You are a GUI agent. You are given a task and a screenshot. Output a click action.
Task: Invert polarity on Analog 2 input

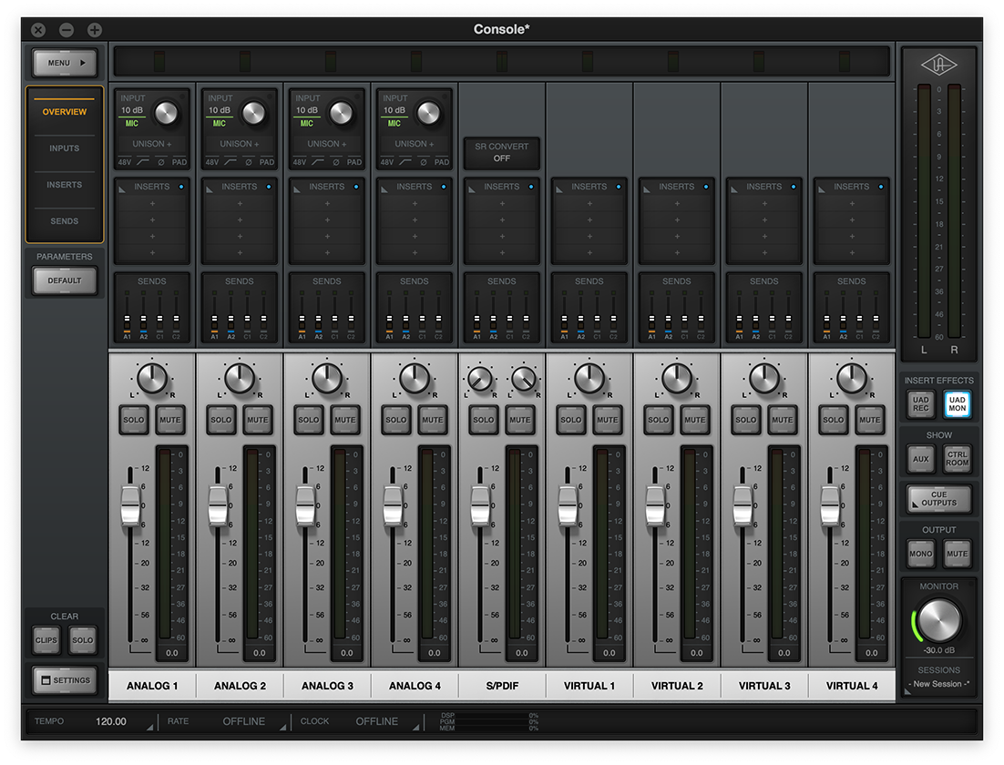pos(249,162)
